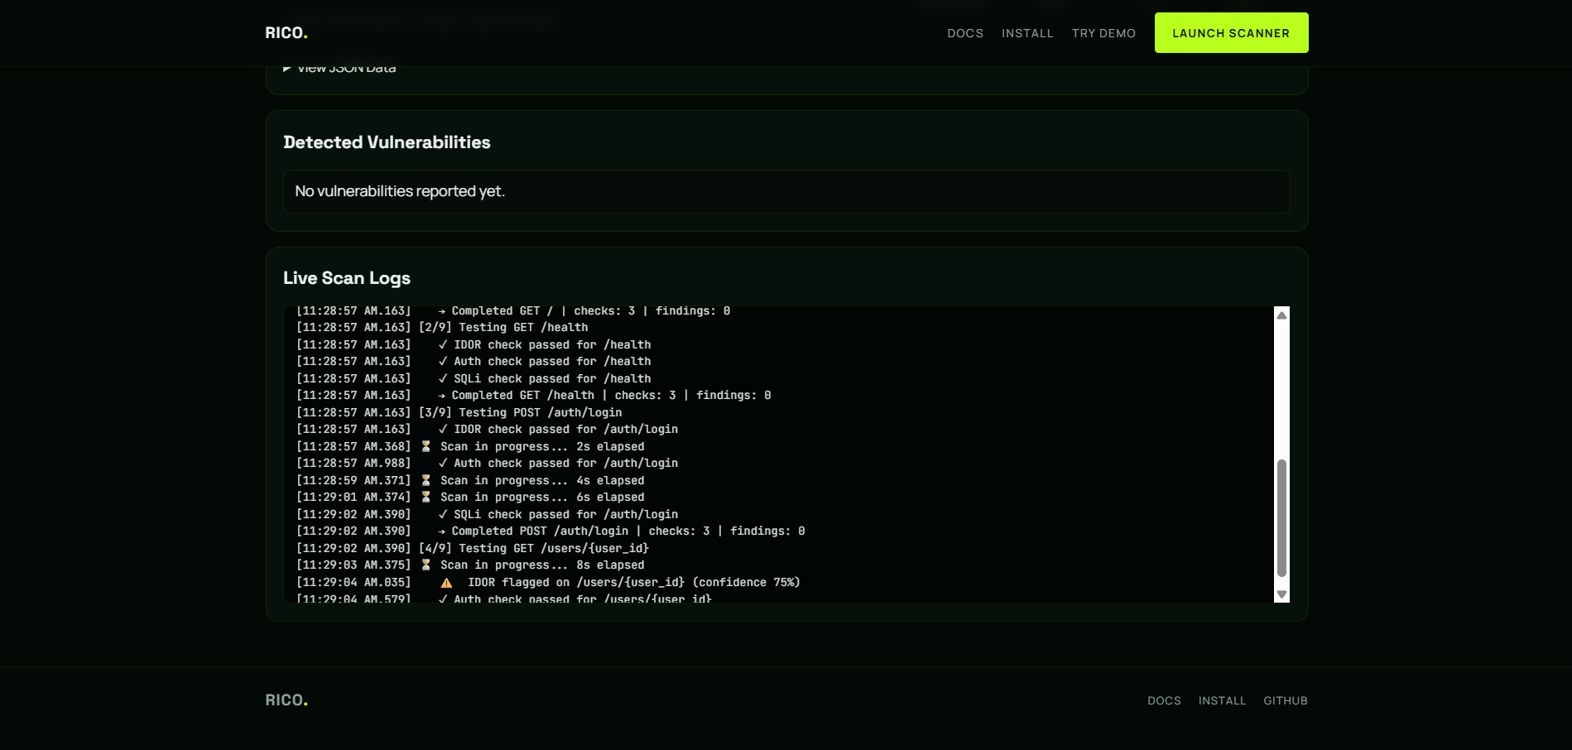Click the warning icon on IDOR flagged line
This screenshot has width=1572, height=750.
(x=446, y=583)
